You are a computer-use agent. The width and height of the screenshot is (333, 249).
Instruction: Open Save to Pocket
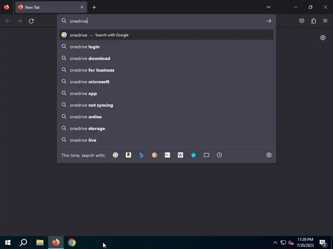click(302, 21)
